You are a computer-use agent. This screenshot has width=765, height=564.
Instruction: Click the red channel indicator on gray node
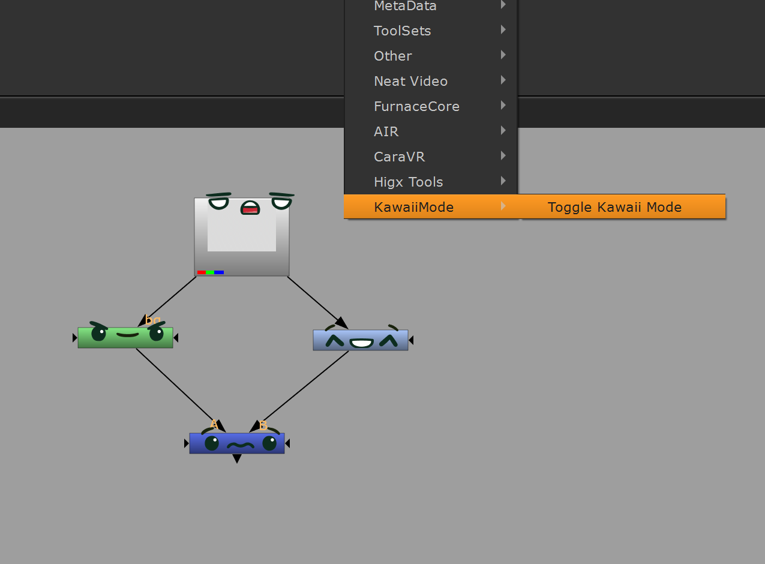[202, 272]
